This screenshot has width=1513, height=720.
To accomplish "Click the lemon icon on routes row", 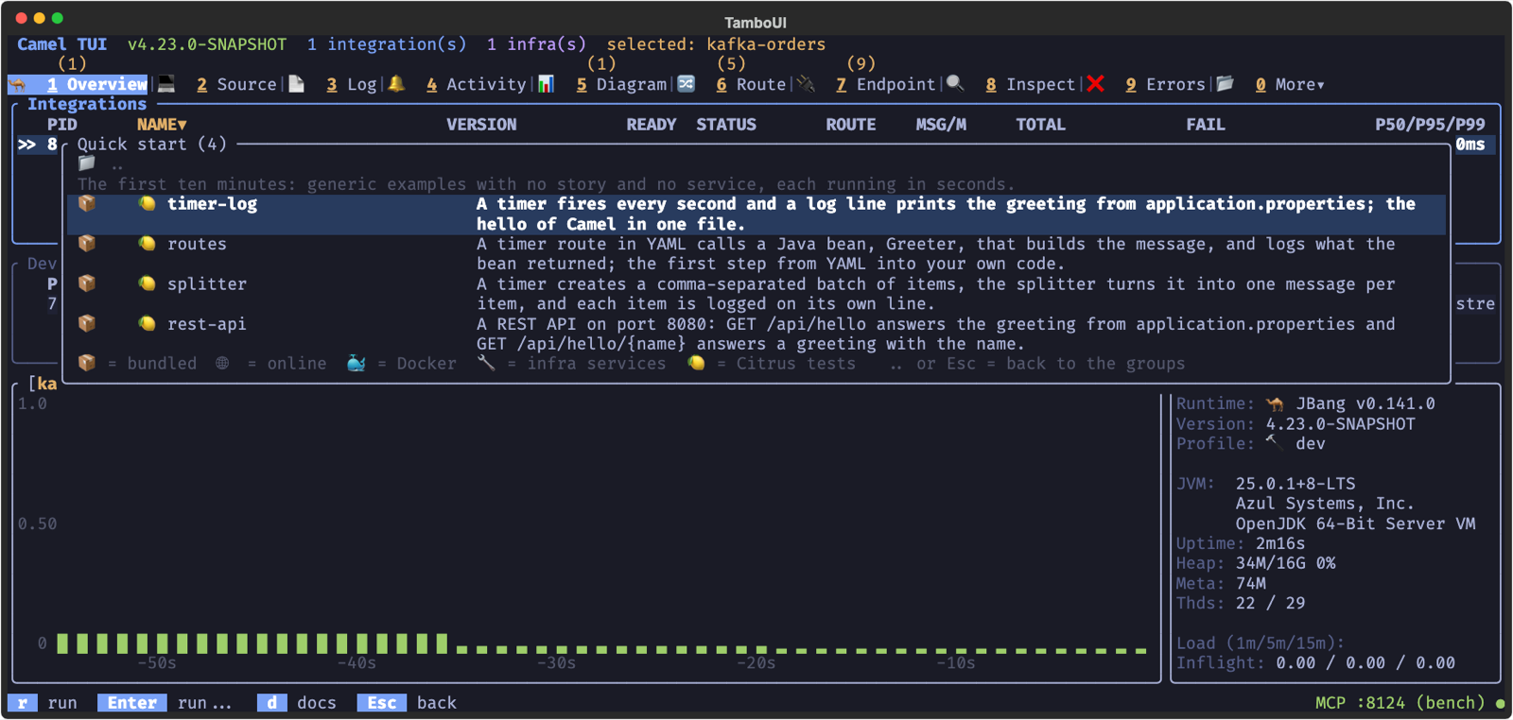I will pos(147,244).
